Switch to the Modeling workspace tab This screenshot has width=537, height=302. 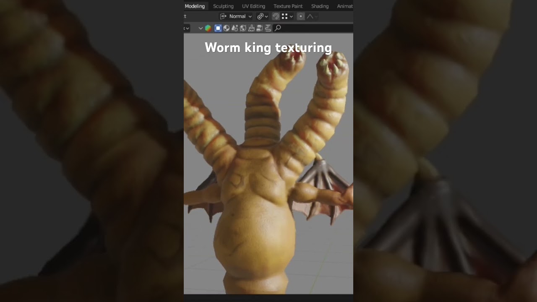click(195, 6)
